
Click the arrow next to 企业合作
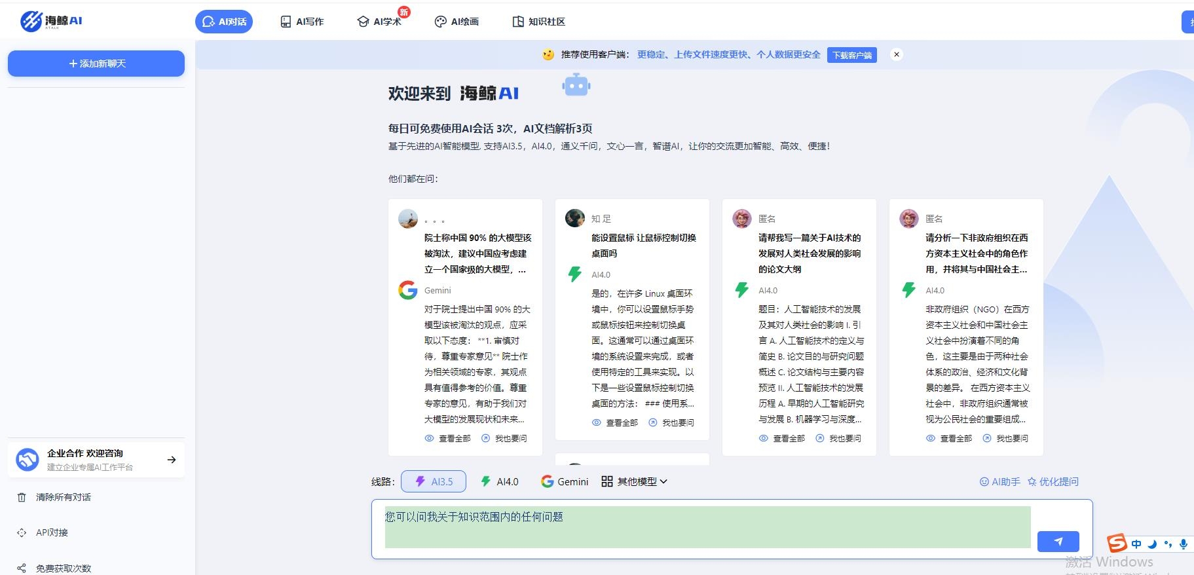click(x=172, y=460)
